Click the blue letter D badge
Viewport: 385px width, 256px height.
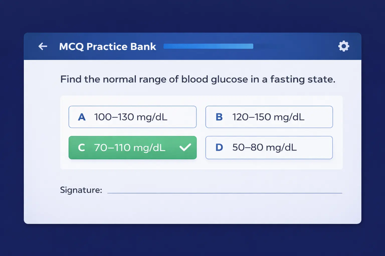click(219, 147)
